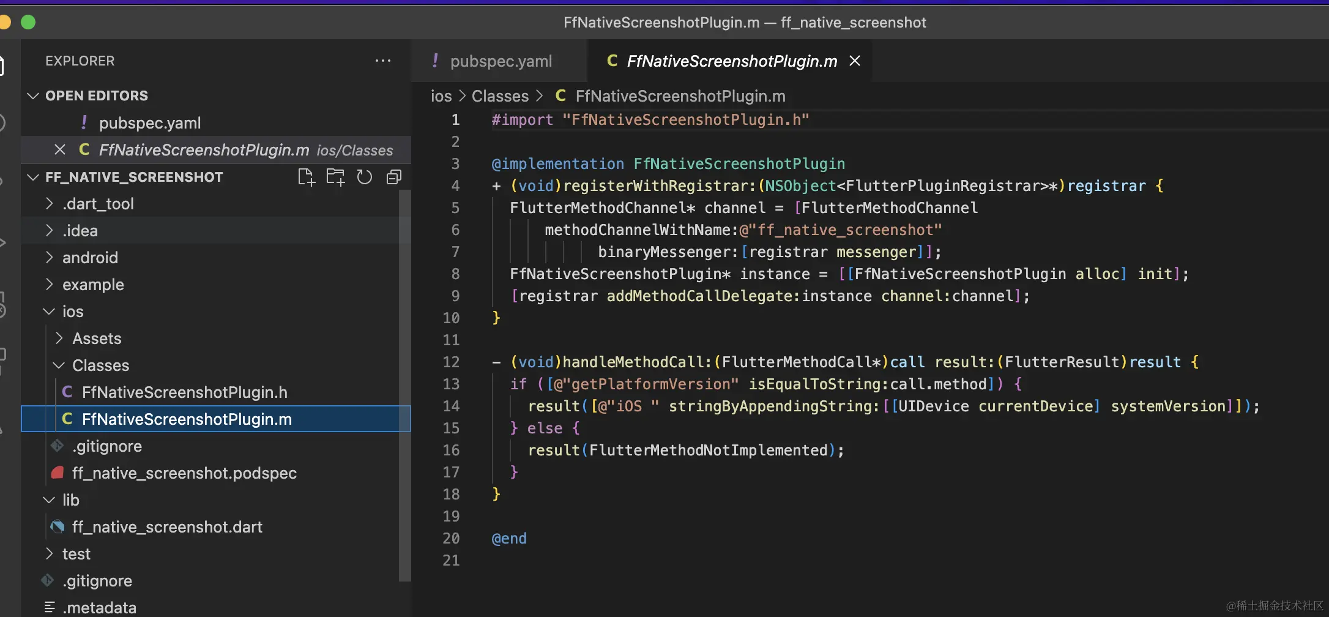
Task: Open explorer More Actions ellipsis menu
Action: pyautogui.click(x=383, y=61)
